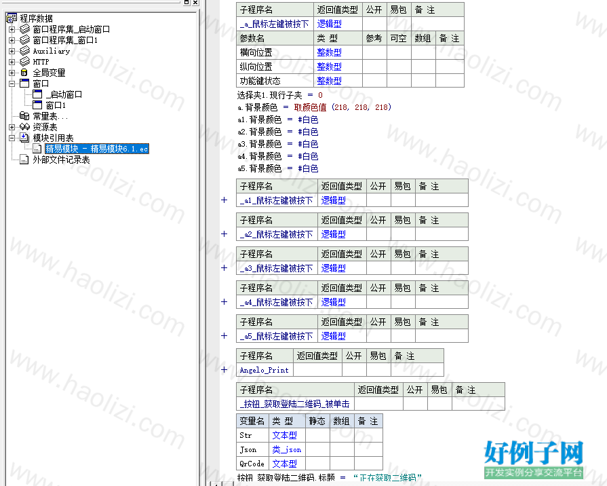This screenshot has height=486, width=607.
Task: Click the 窗口1 window icon
Action: click(x=37, y=105)
